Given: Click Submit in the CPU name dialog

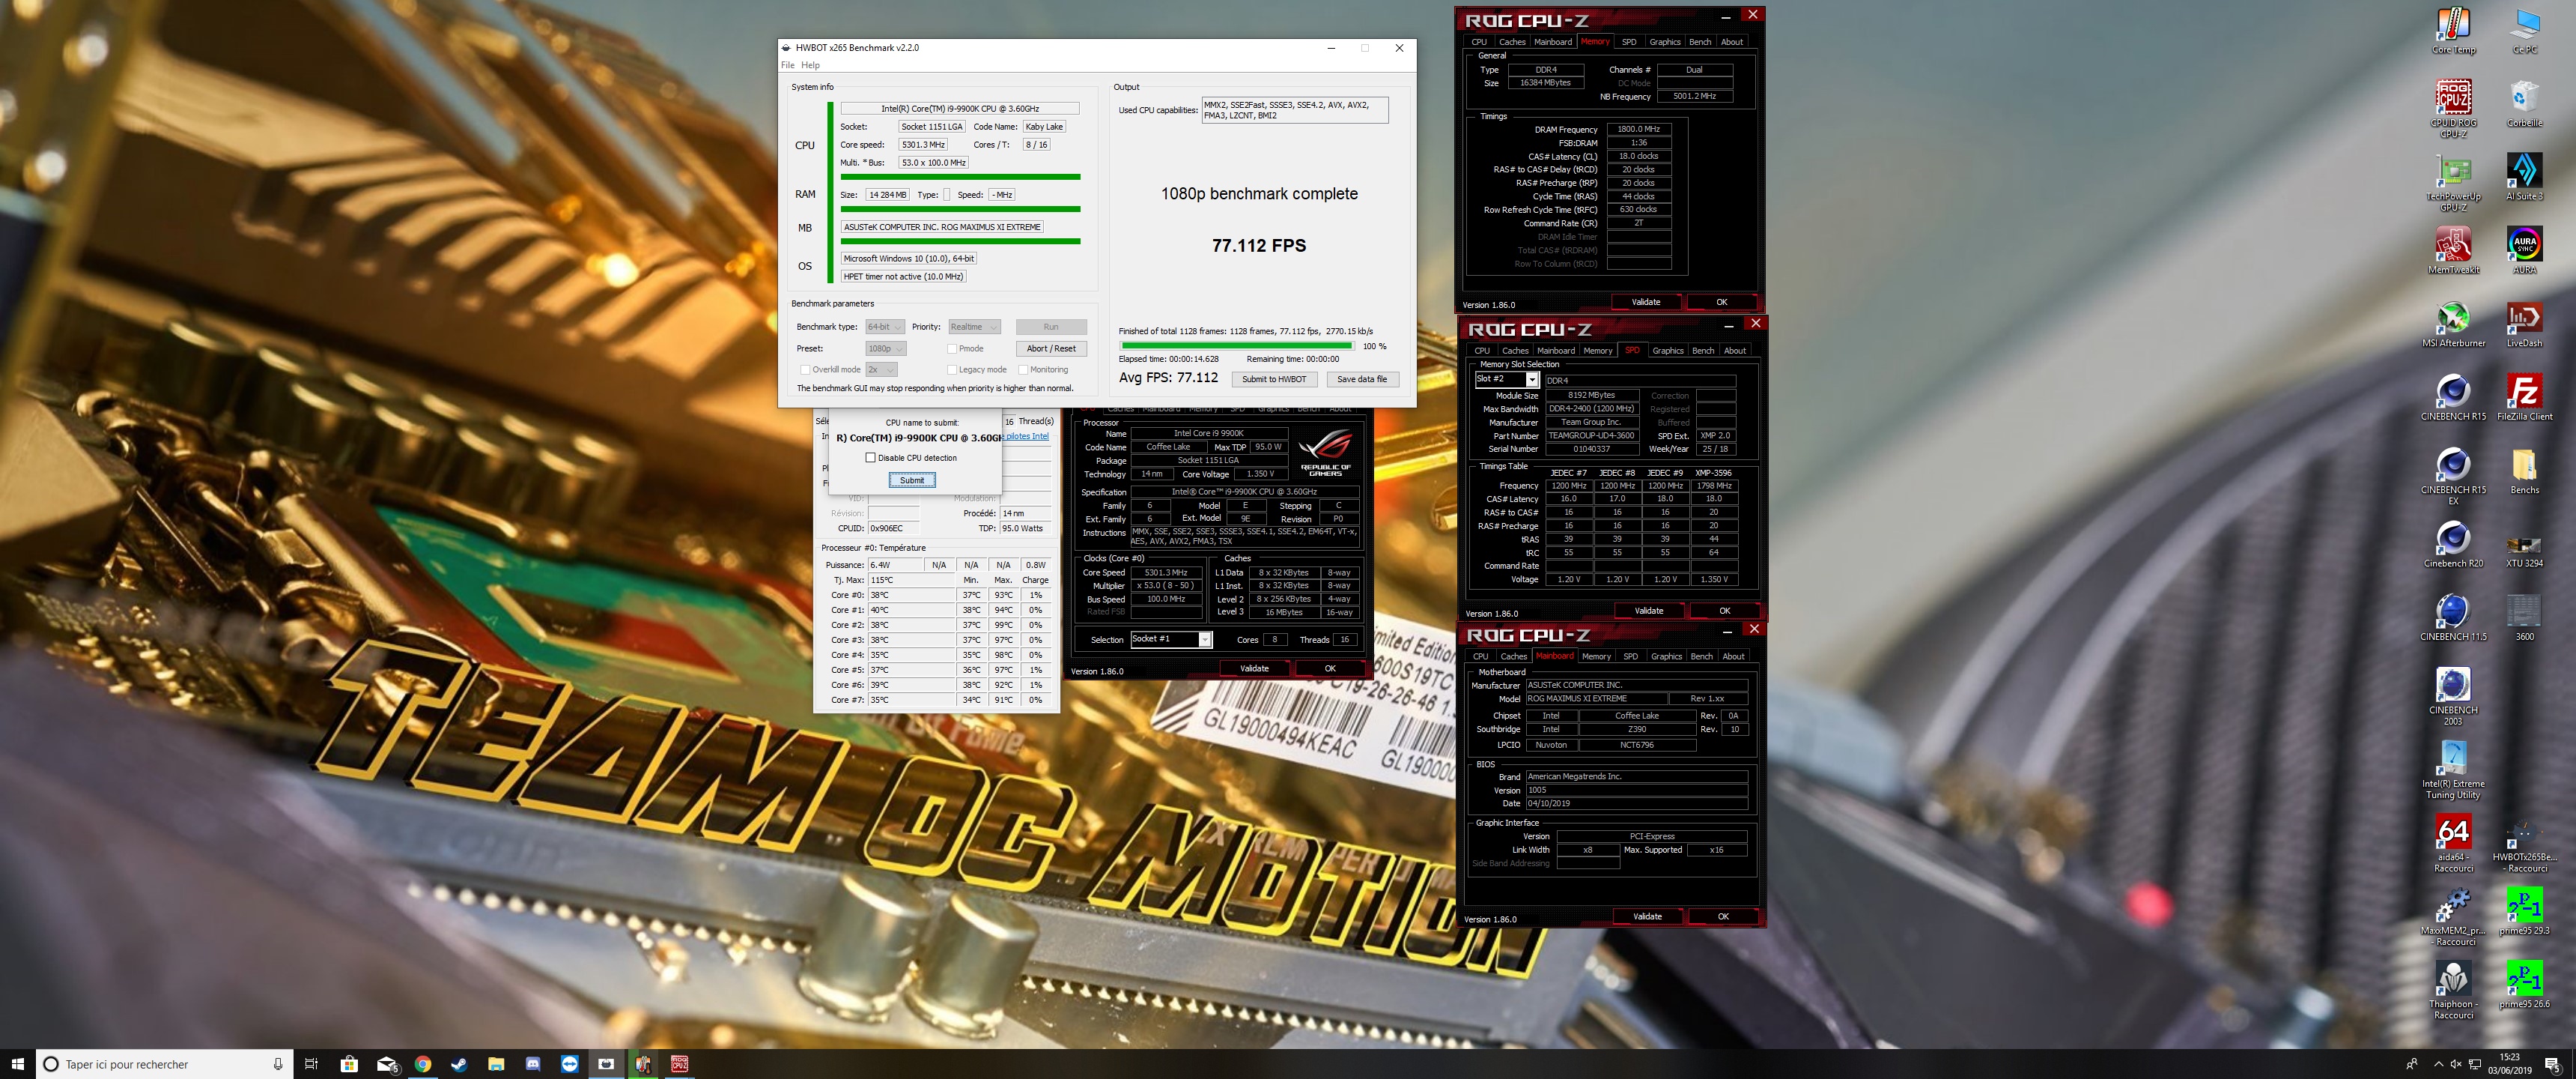Looking at the screenshot, I should click(x=912, y=480).
